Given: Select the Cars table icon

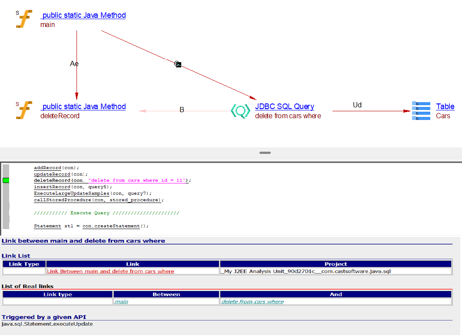Looking at the screenshot, I should pos(421,111).
